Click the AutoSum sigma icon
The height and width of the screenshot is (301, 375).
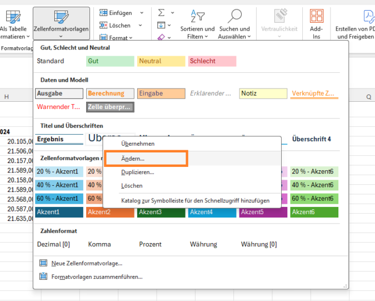pos(162,12)
